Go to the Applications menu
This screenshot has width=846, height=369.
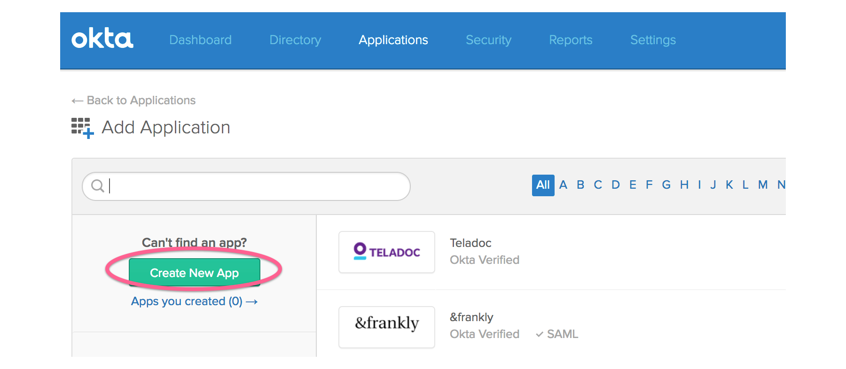click(393, 40)
